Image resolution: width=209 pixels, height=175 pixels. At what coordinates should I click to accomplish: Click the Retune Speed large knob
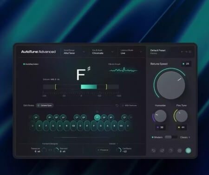click(171, 85)
